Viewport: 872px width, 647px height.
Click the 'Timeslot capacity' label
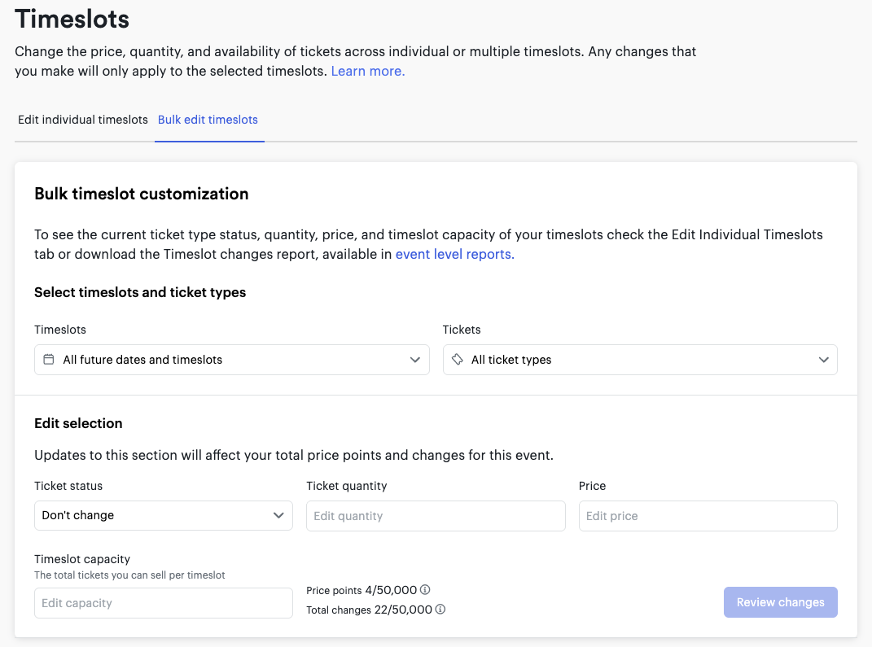pos(82,559)
